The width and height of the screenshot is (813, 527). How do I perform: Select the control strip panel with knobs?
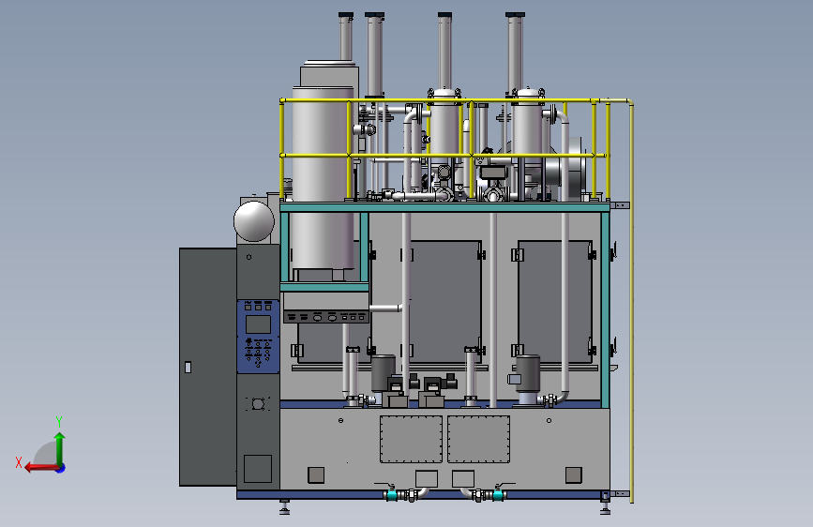point(326,317)
